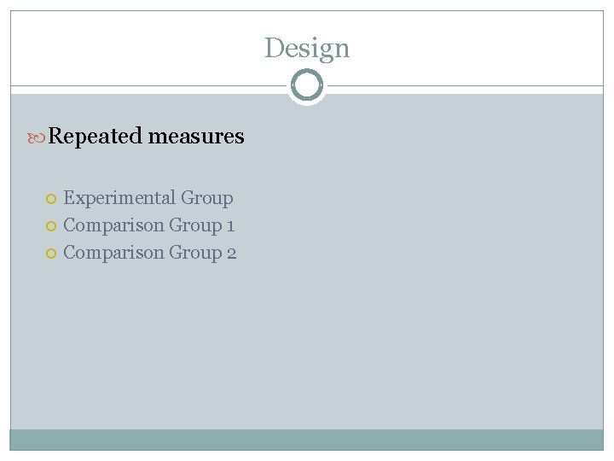Click the blank white header area left of the title
This screenshot has height=461, width=614.
(128, 48)
